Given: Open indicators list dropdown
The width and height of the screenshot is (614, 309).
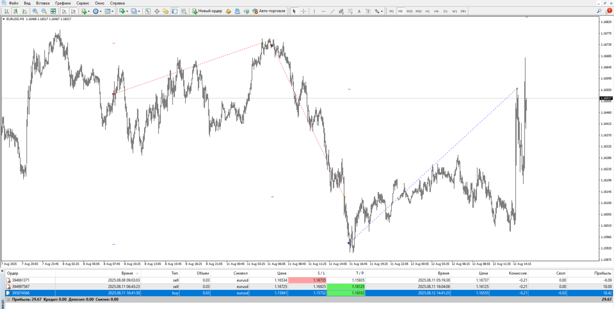Looking at the screenshot, I should tap(86, 11).
